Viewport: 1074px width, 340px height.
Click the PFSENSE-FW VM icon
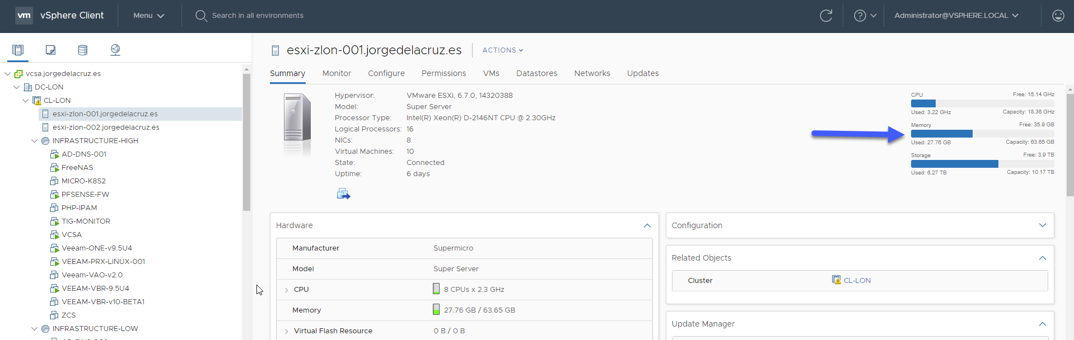(x=54, y=195)
